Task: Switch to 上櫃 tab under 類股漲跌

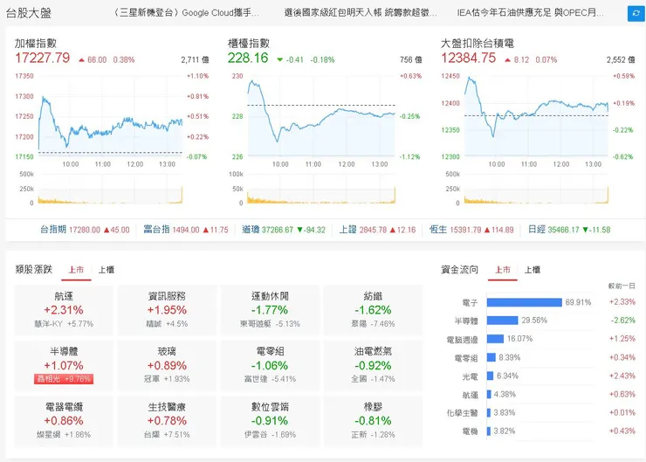Action: coord(106,270)
